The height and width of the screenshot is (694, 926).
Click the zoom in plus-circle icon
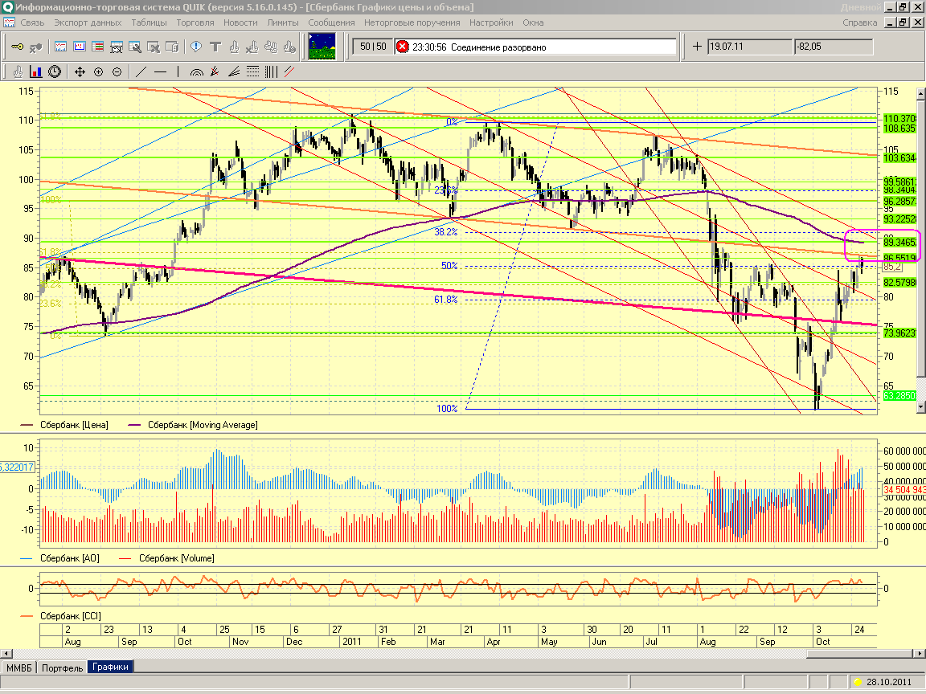[99, 72]
